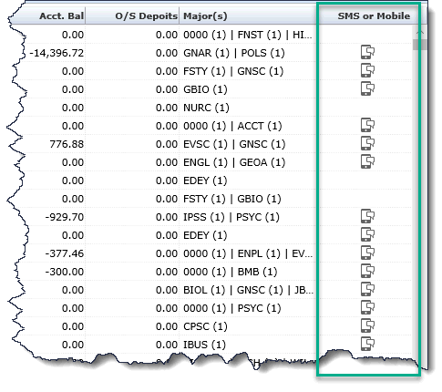This screenshot has width=442, height=392.
Task: Select SMS icon beside EVSC GNSC row
Action: (367, 143)
